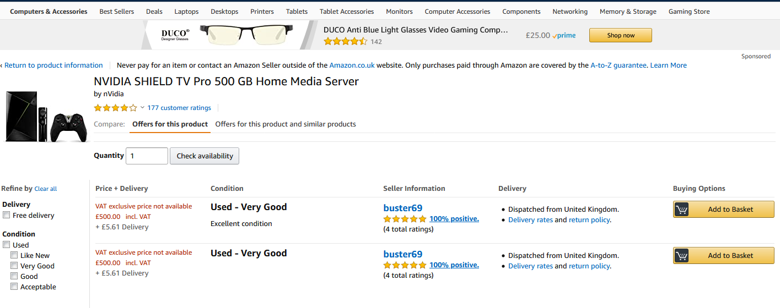Image resolution: width=780 pixels, height=308 pixels.
Task: Toggle the Acceptable condition checkbox
Action: (14, 287)
